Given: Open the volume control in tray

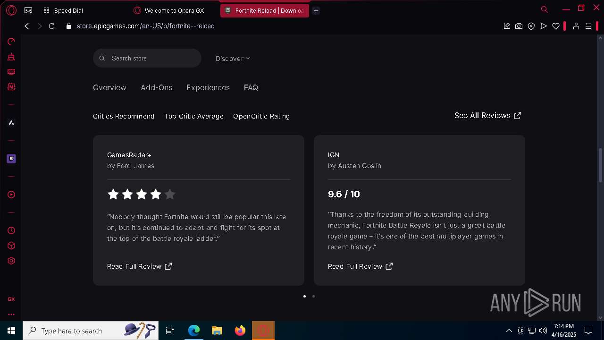Looking at the screenshot, I should coord(543,331).
